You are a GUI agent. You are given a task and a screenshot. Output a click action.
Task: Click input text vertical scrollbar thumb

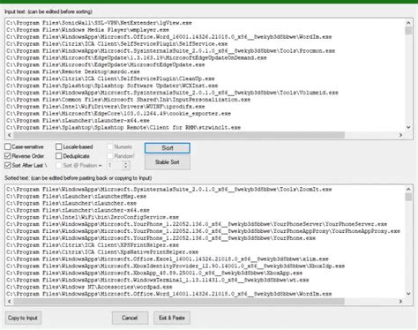click(x=408, y=31)
